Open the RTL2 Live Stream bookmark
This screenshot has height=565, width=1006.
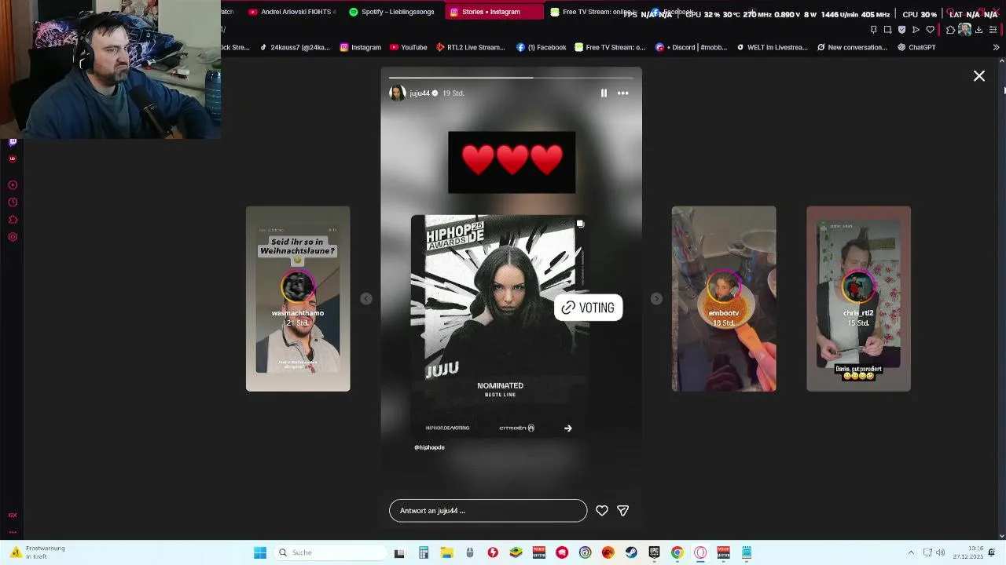[x=470, y=47]
